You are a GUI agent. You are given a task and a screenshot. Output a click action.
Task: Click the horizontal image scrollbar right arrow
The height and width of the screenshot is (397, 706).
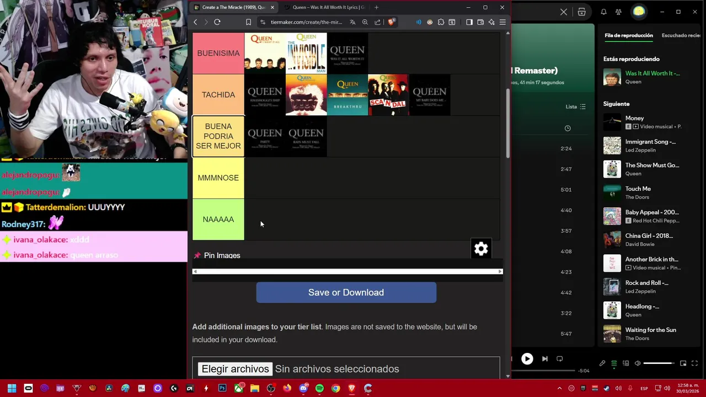[x=500, y=271]
